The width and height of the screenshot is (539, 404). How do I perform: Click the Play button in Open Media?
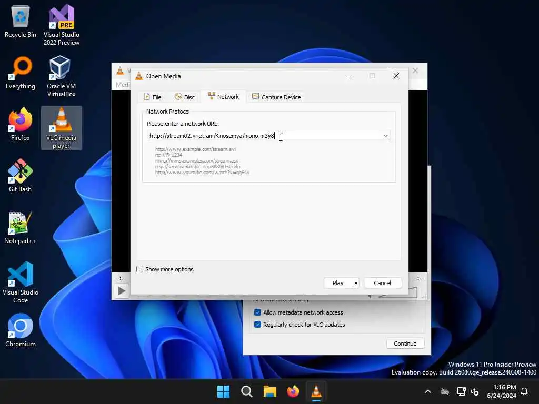click(338, 282)
